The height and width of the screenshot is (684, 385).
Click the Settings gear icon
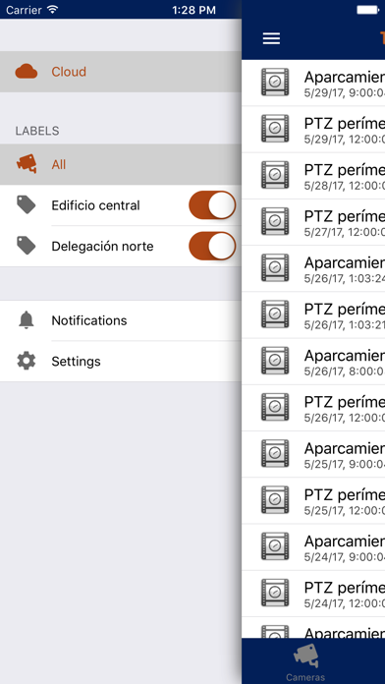[27, 362]
